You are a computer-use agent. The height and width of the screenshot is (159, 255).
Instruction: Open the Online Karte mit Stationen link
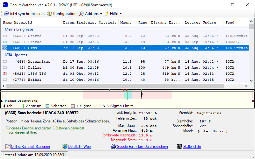[x=30, y=147]
